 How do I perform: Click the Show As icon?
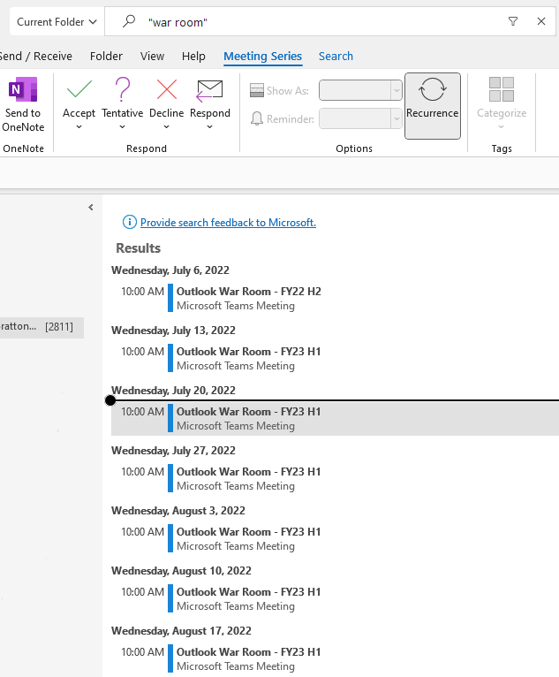(x=257, y=91)
